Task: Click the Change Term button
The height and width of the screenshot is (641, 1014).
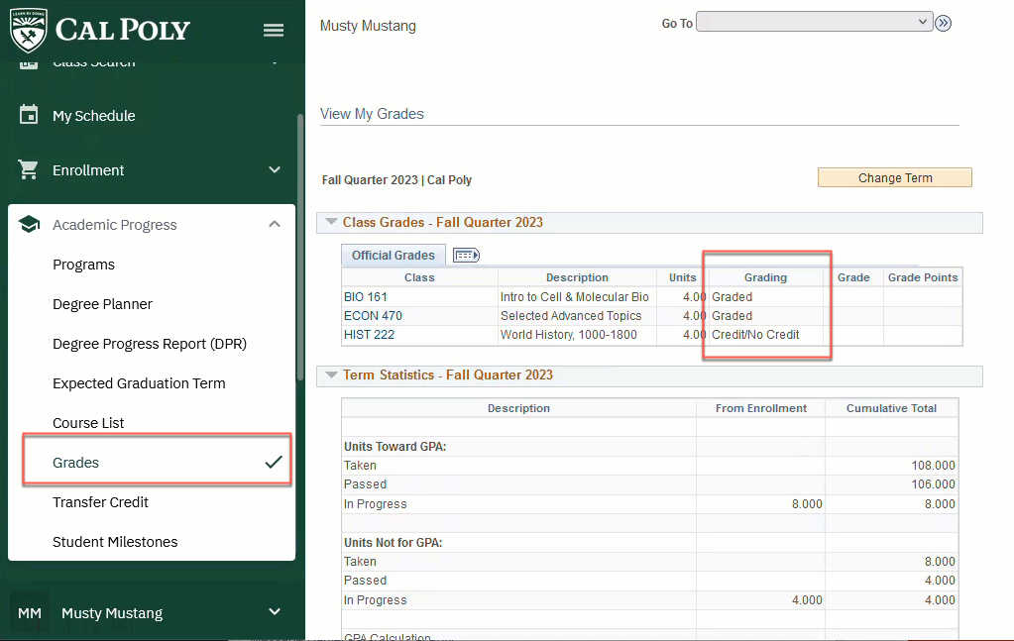Action: tap(894, 178)
